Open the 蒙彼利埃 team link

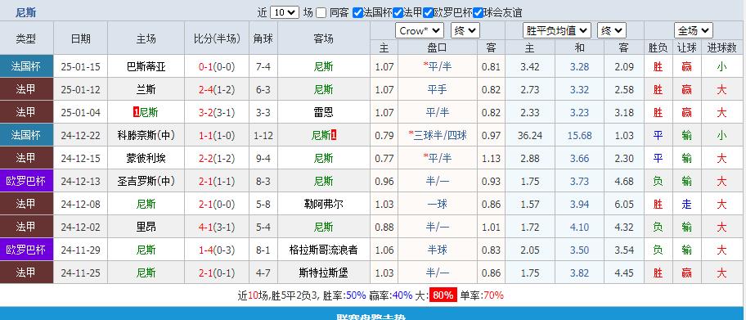pyautogui.click(x=146, y=159)
